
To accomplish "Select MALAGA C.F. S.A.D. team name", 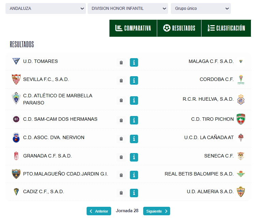I will point(211,62).
